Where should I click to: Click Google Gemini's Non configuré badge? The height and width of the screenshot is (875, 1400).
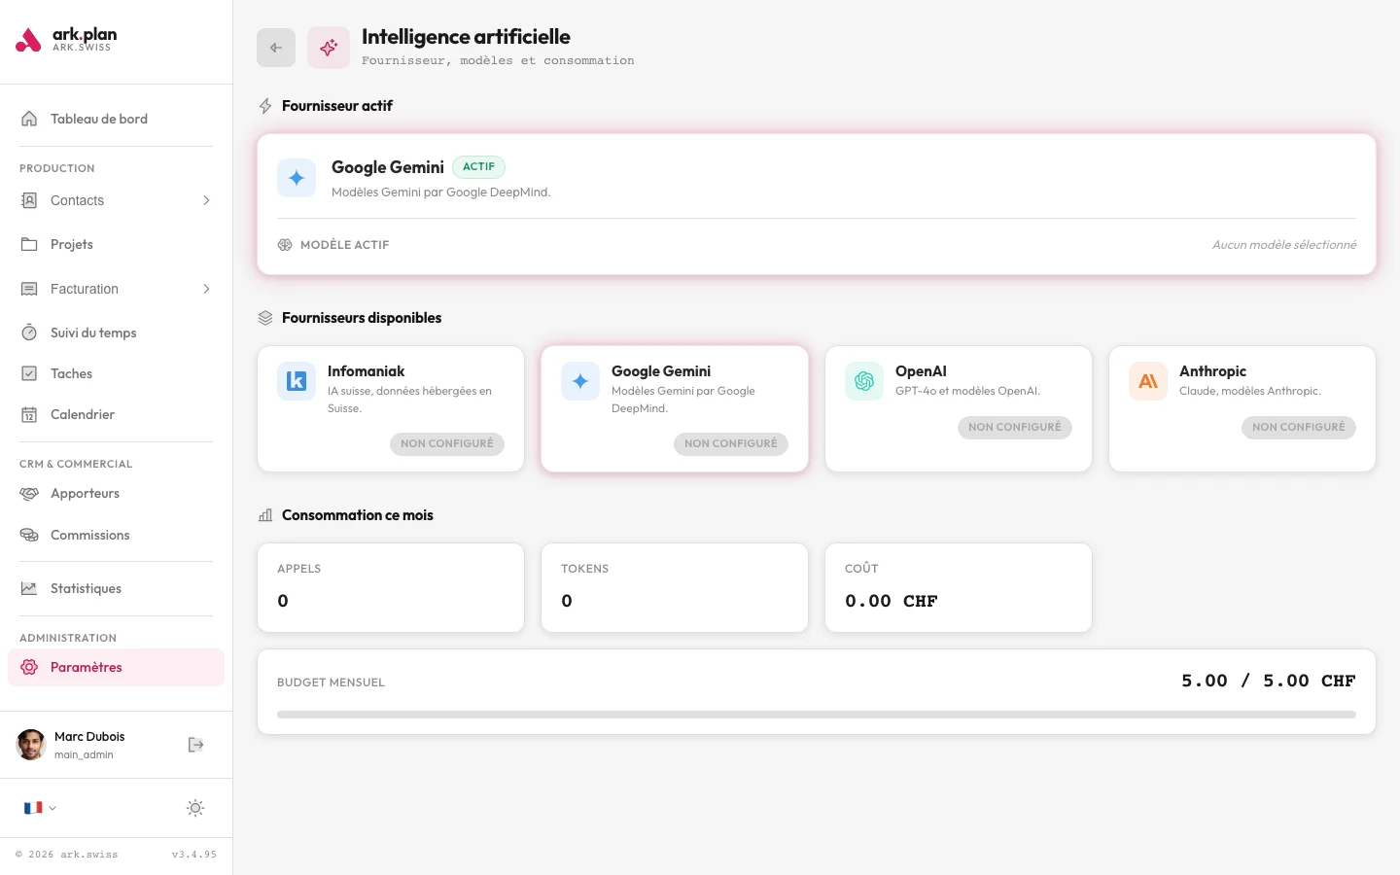731,443
